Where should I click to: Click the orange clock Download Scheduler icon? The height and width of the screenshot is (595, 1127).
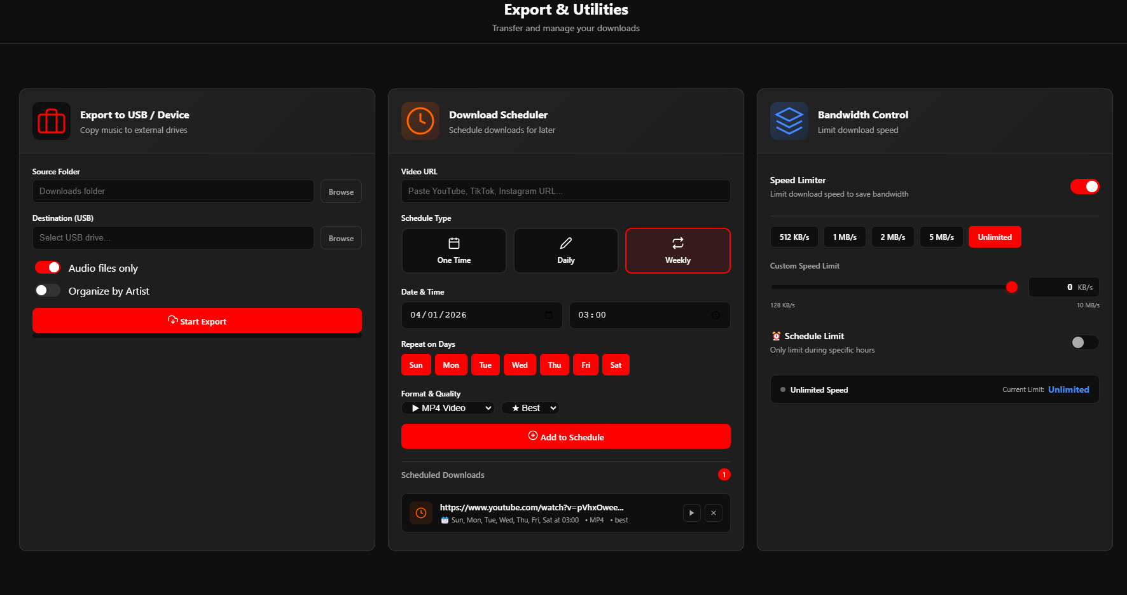pos(420,121)
